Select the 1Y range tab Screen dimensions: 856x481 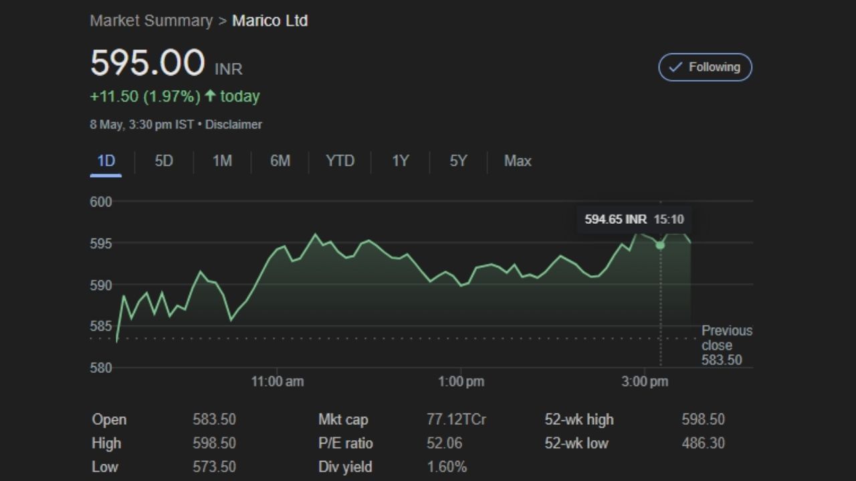click(x=400, y=161)
